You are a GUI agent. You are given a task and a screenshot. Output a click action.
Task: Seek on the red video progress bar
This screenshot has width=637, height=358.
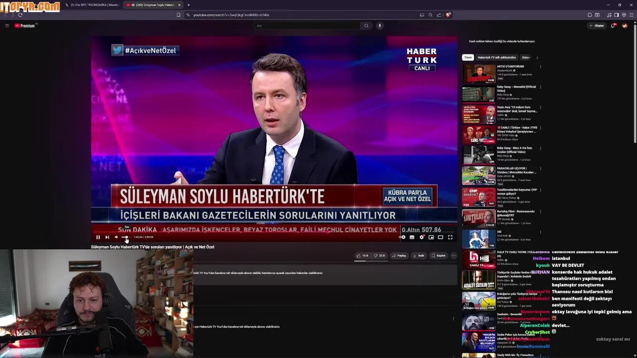tap(274, 232)
